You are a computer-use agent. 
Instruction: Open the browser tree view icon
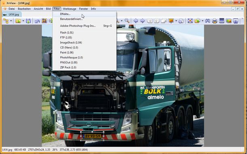[6, 21]
